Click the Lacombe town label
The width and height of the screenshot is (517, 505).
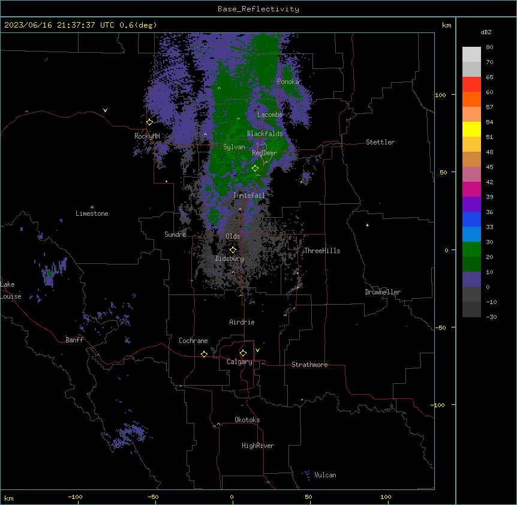[270, 115]
